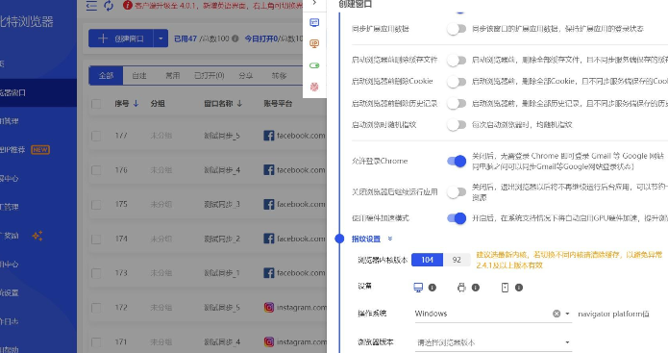
Task: Click the Facebook icon in row 177
Action: pos(269,136)
